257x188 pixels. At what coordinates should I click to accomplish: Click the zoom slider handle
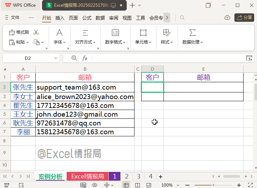(x=213, y=185)
